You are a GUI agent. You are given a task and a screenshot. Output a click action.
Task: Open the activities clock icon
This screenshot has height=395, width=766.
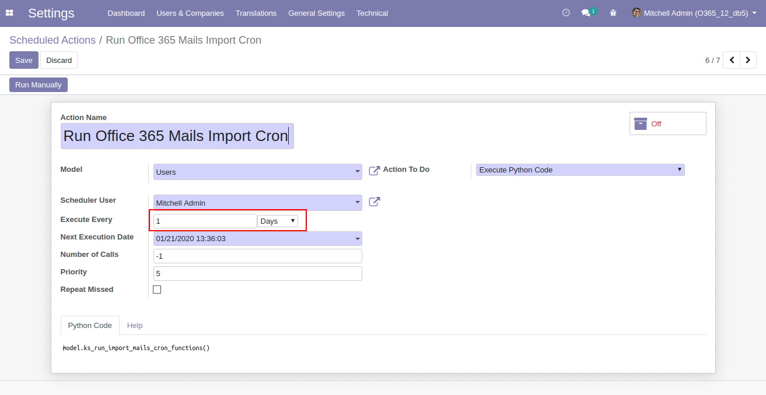[565, 13]
